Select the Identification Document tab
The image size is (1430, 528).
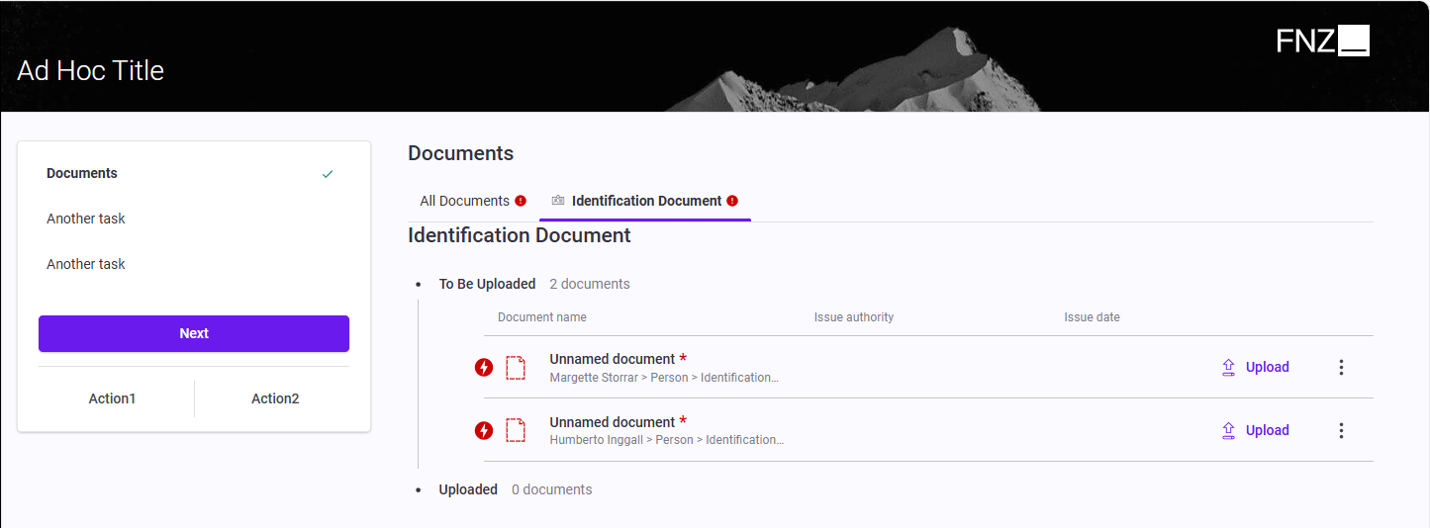click(x=646, y=201)
